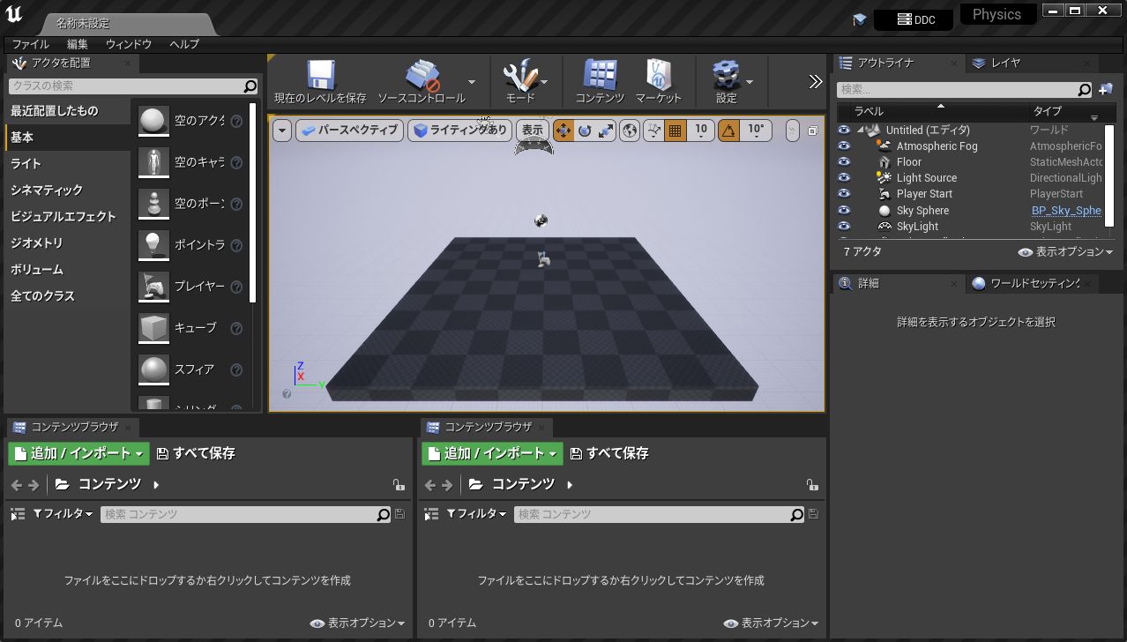Select the Move (translate) tool in the viewport

point(563,130)
